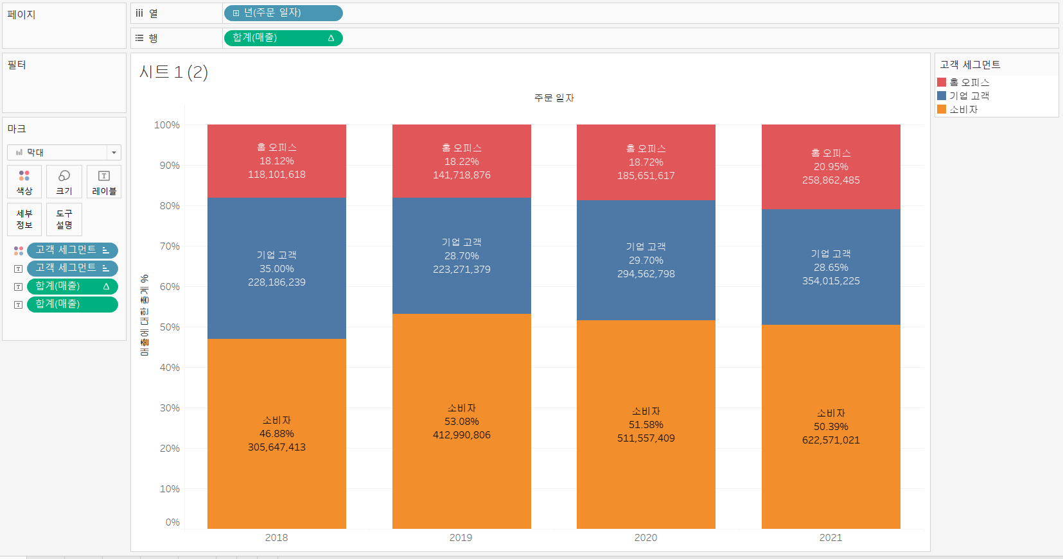
Task: Select the 2019 소비자 bar with 53.08%
Action: pyautogui.click(x=462, y=422)
